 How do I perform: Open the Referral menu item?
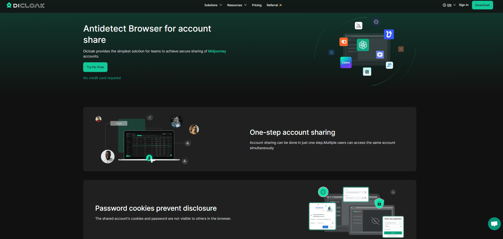point(274,5)
